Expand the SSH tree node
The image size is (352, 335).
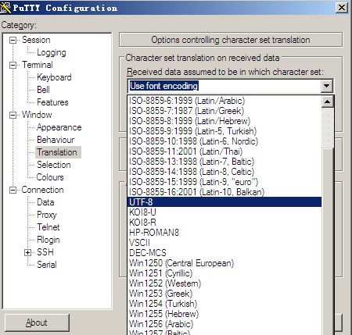click(x=27, y=252)
